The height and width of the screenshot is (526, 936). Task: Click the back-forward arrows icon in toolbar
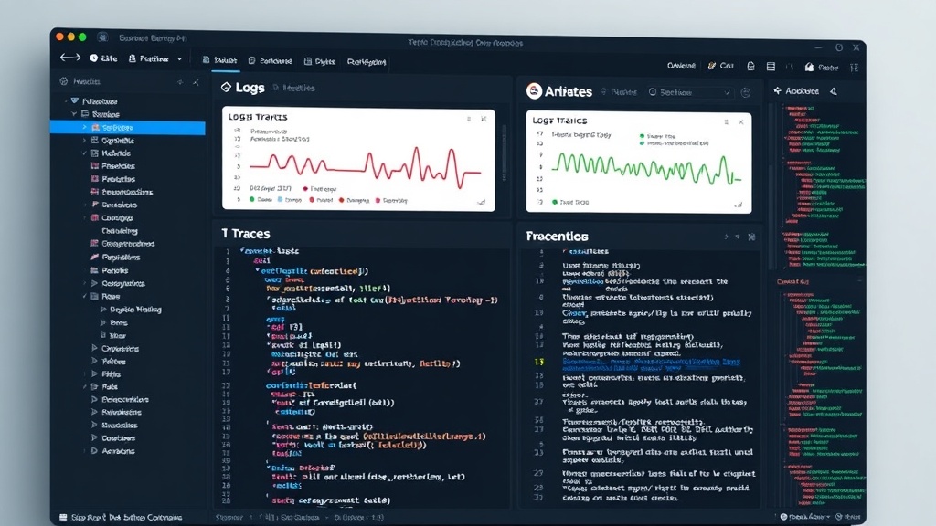coord(69,58)
